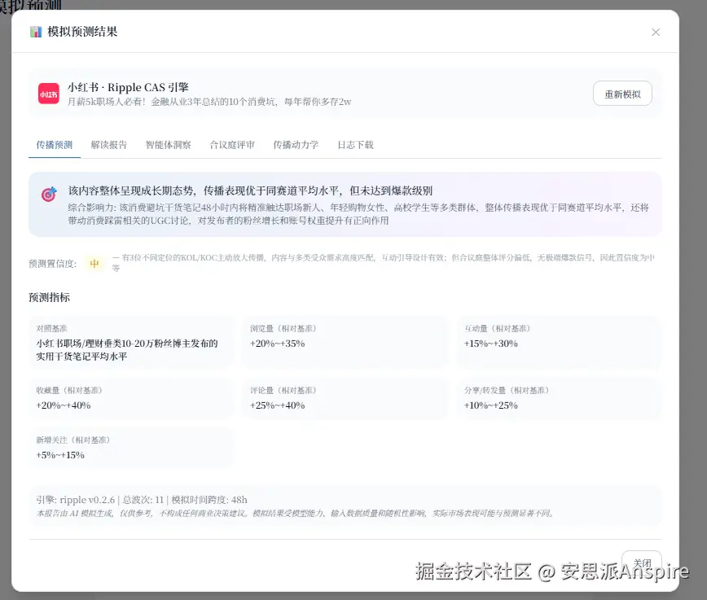
Task: Click the 重新模拟 button
Action: [x=622, y=94]
